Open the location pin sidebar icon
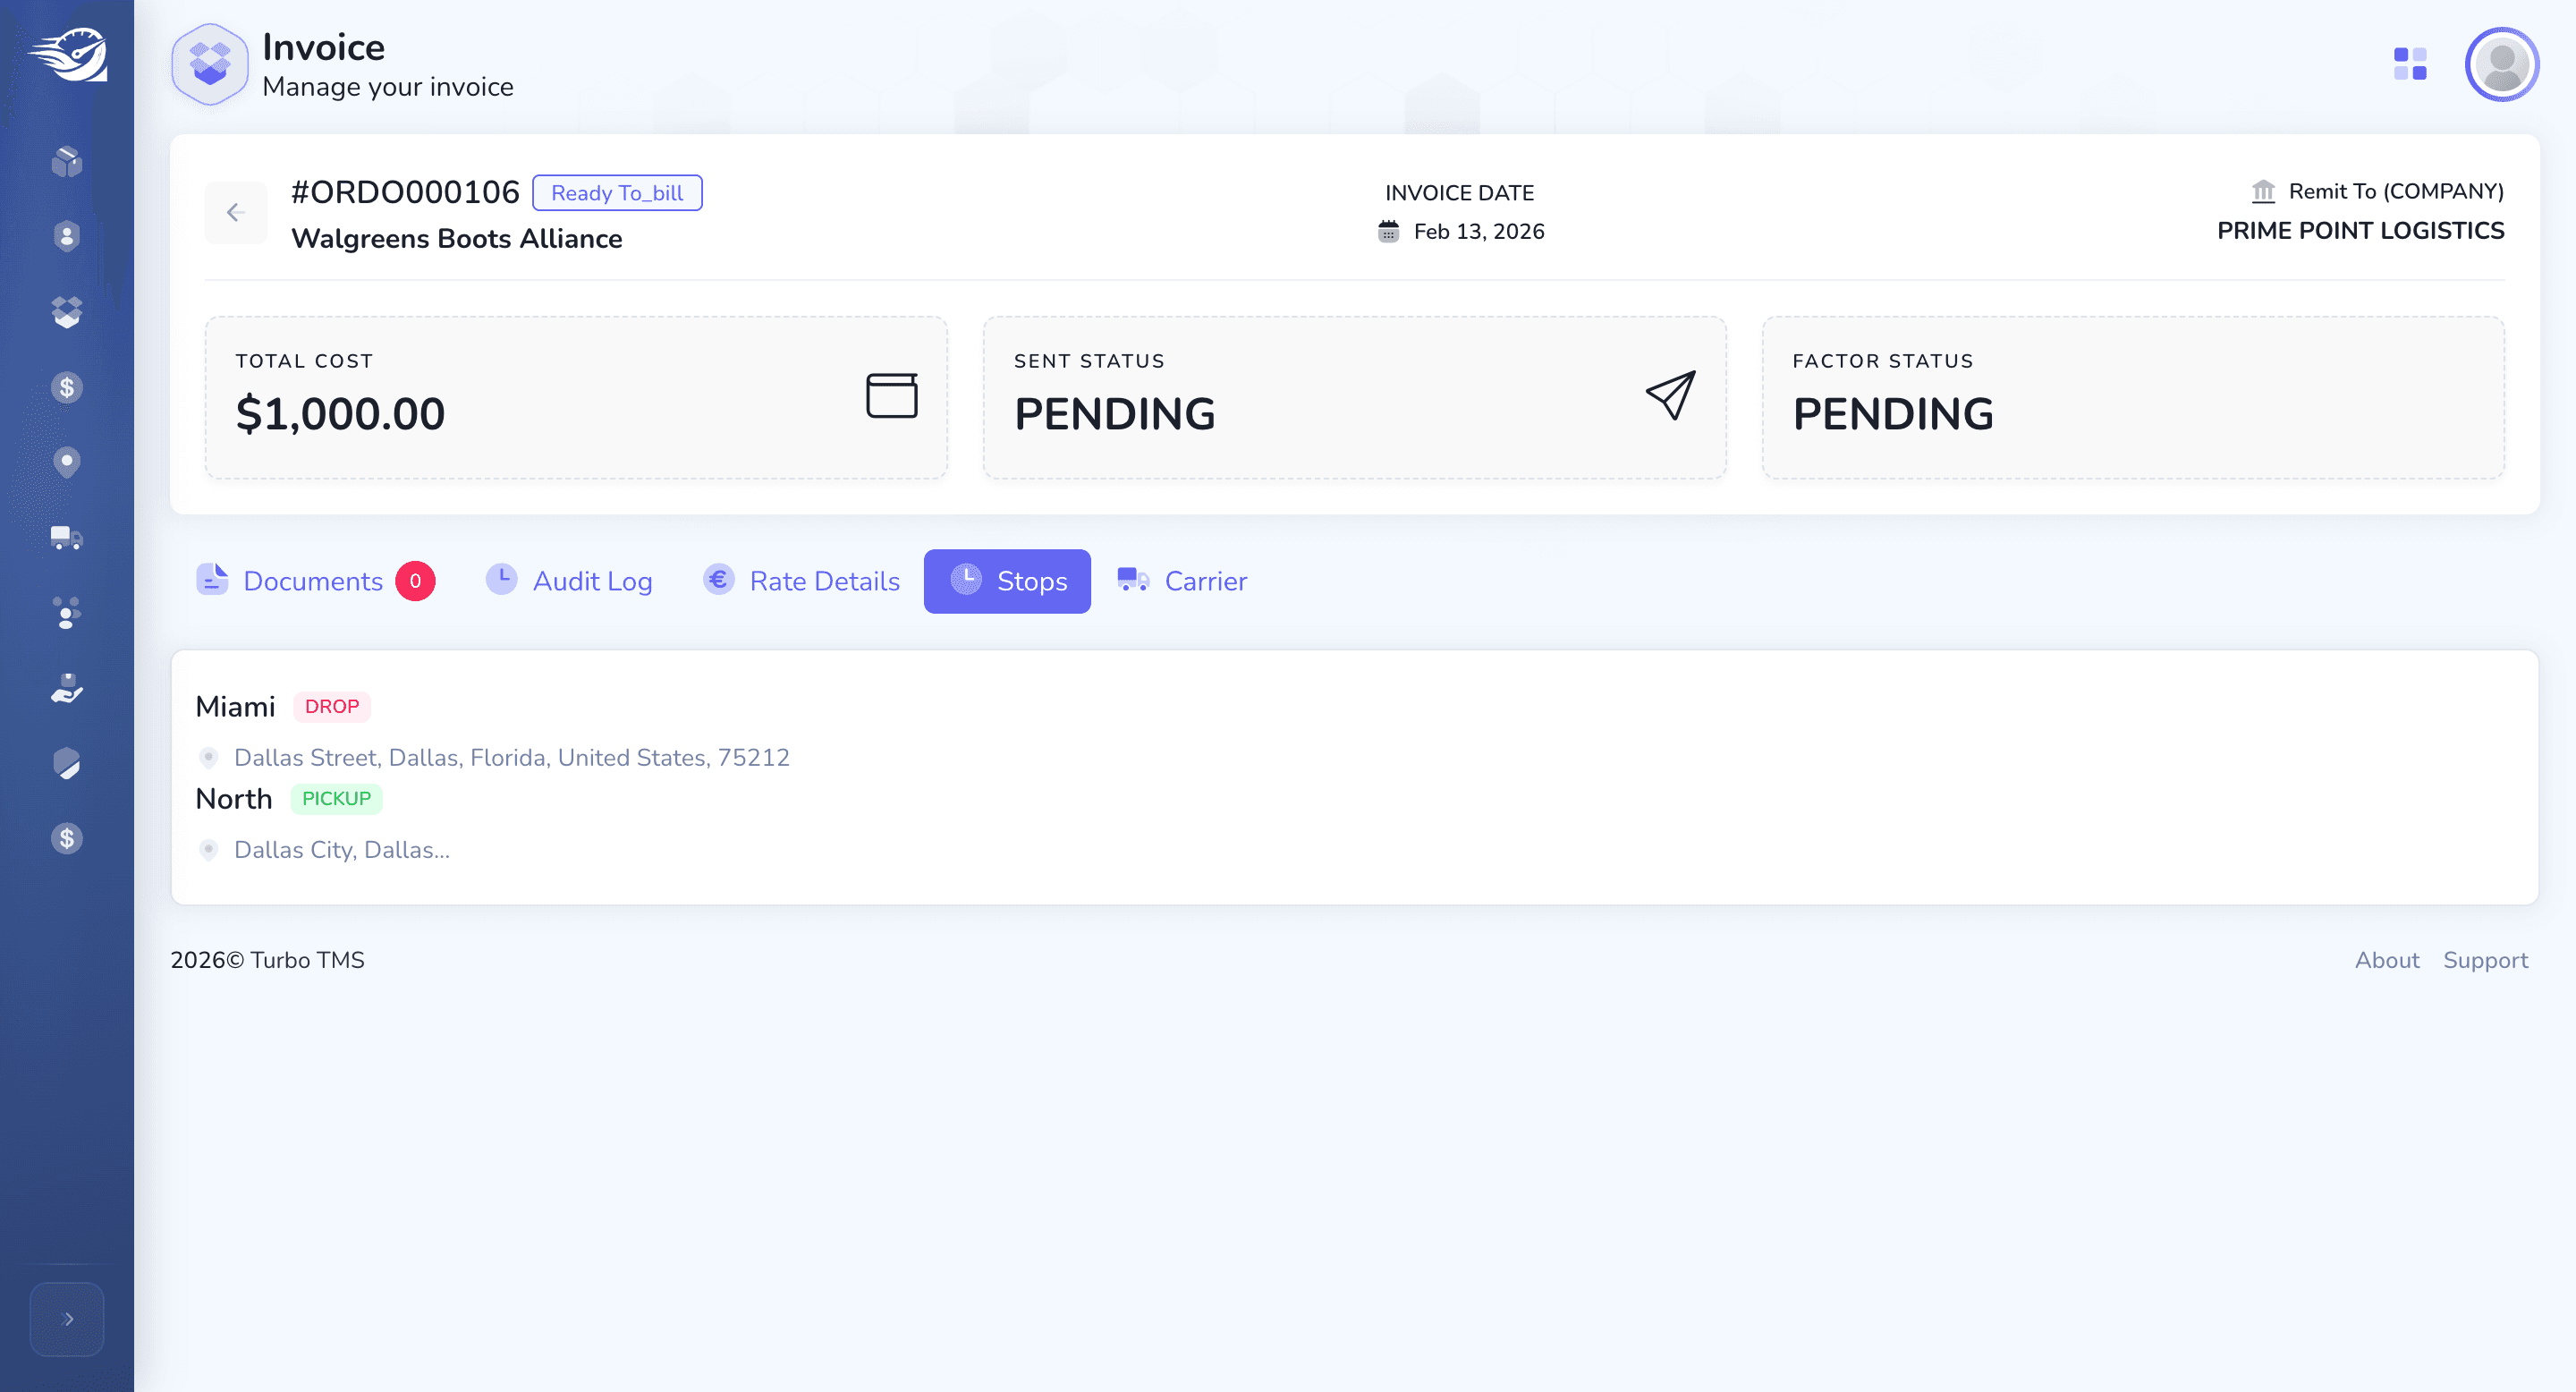 coord(67,462)
